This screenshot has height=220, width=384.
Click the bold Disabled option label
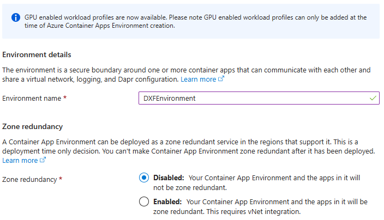click(168, 178)
